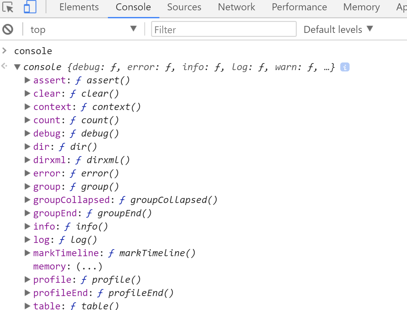Expand the dirxml function entry

[28, 160]
